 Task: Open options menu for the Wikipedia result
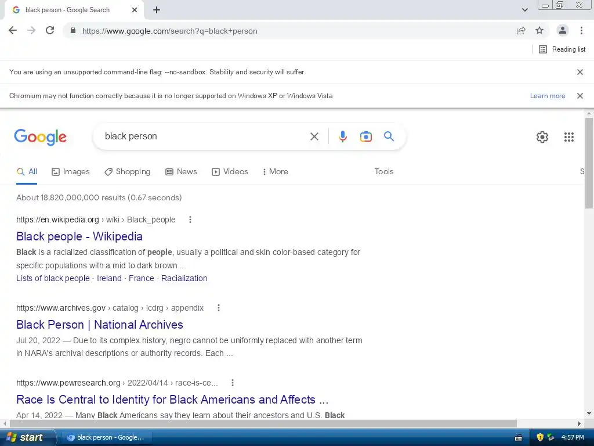click(x=190, y=220)
